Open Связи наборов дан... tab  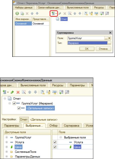tap(50, 8)
